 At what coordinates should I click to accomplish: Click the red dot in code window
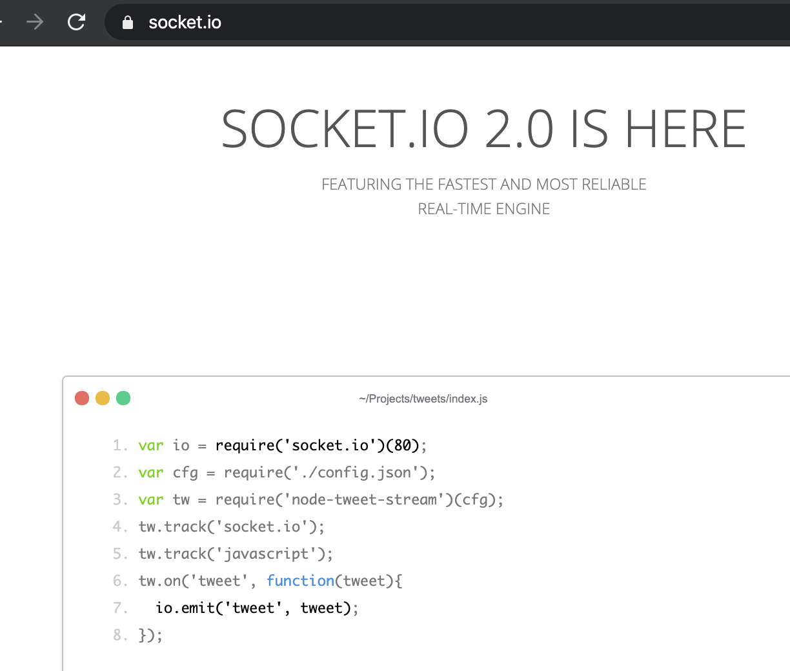[x=82, y=398]
